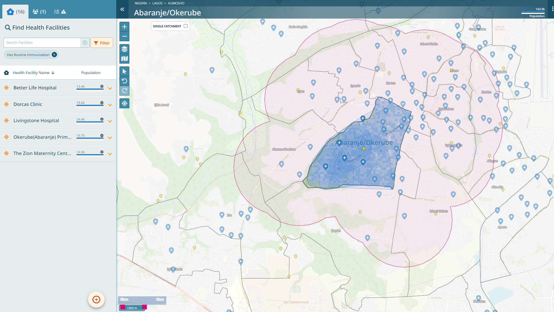
Task: Expand The Zion Maternity Centre details
Action: [x=110, y=154]
